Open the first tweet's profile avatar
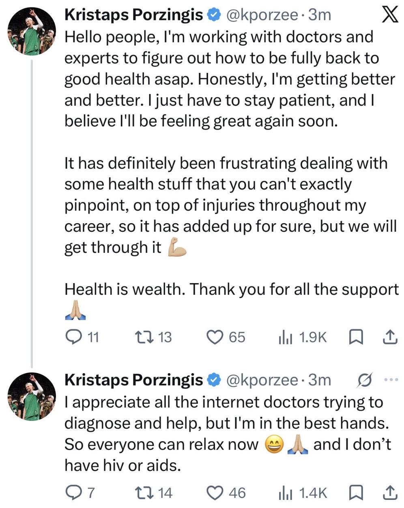 [x=32, y=32]
